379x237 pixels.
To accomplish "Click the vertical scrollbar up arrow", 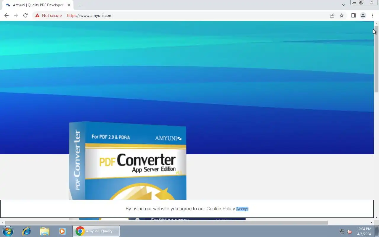I will click(376, 23).
